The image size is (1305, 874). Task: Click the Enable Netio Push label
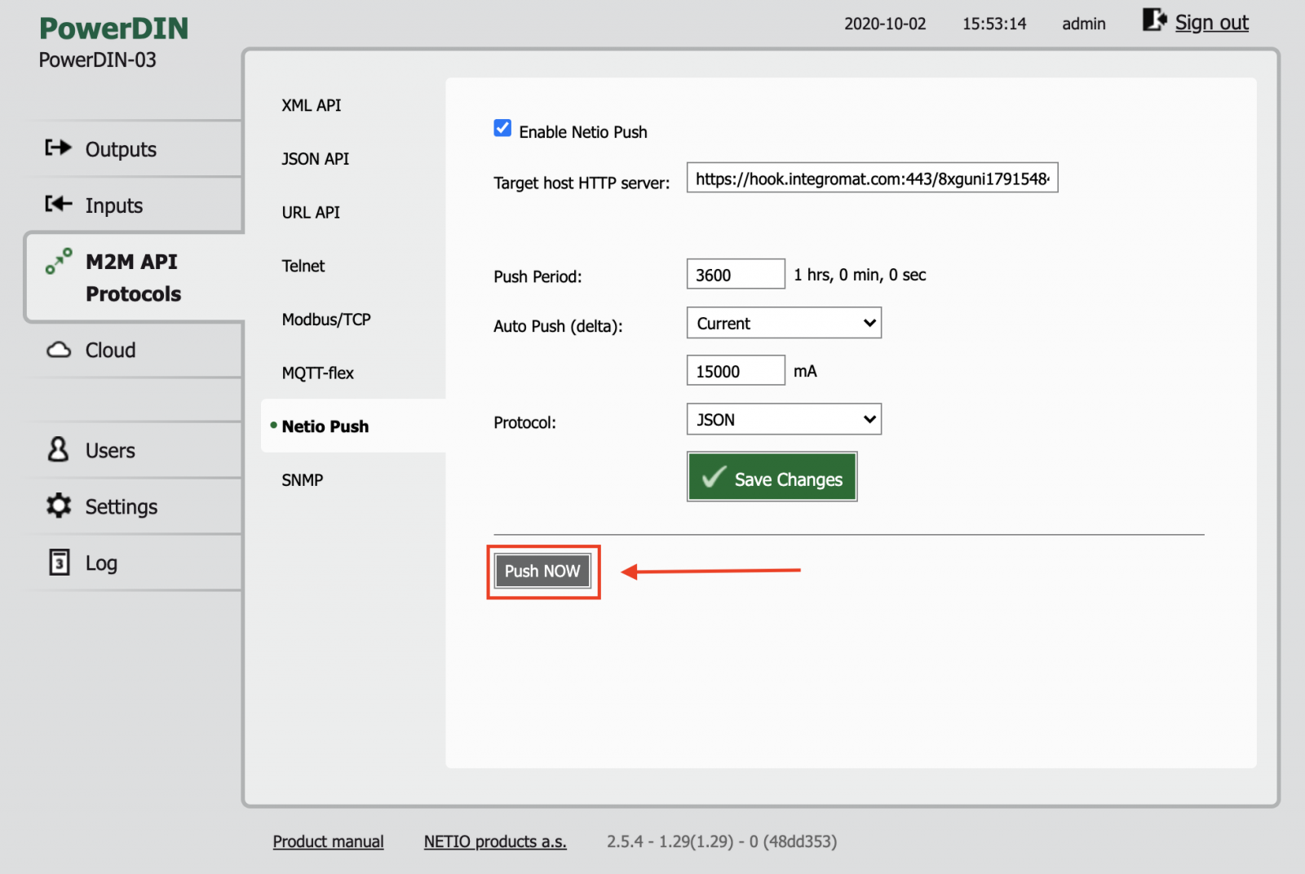click(x=583, y=132)
